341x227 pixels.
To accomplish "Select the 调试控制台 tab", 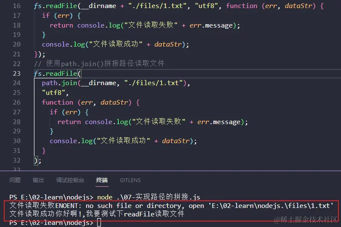I will coord(70,180).
